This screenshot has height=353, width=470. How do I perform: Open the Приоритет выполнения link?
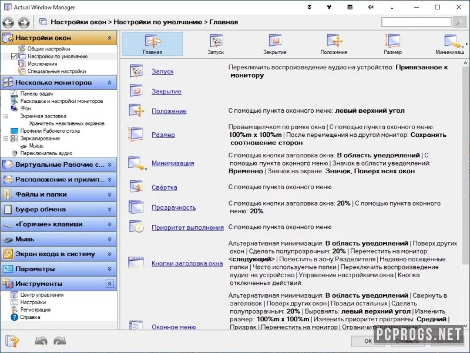coord(187,227)
